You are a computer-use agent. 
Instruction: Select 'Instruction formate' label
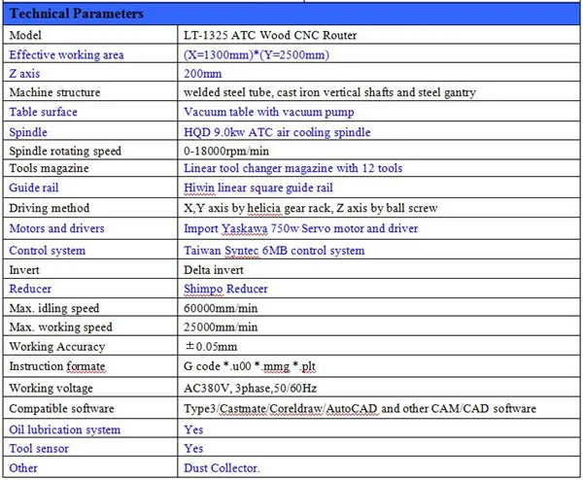coord(57,366)
